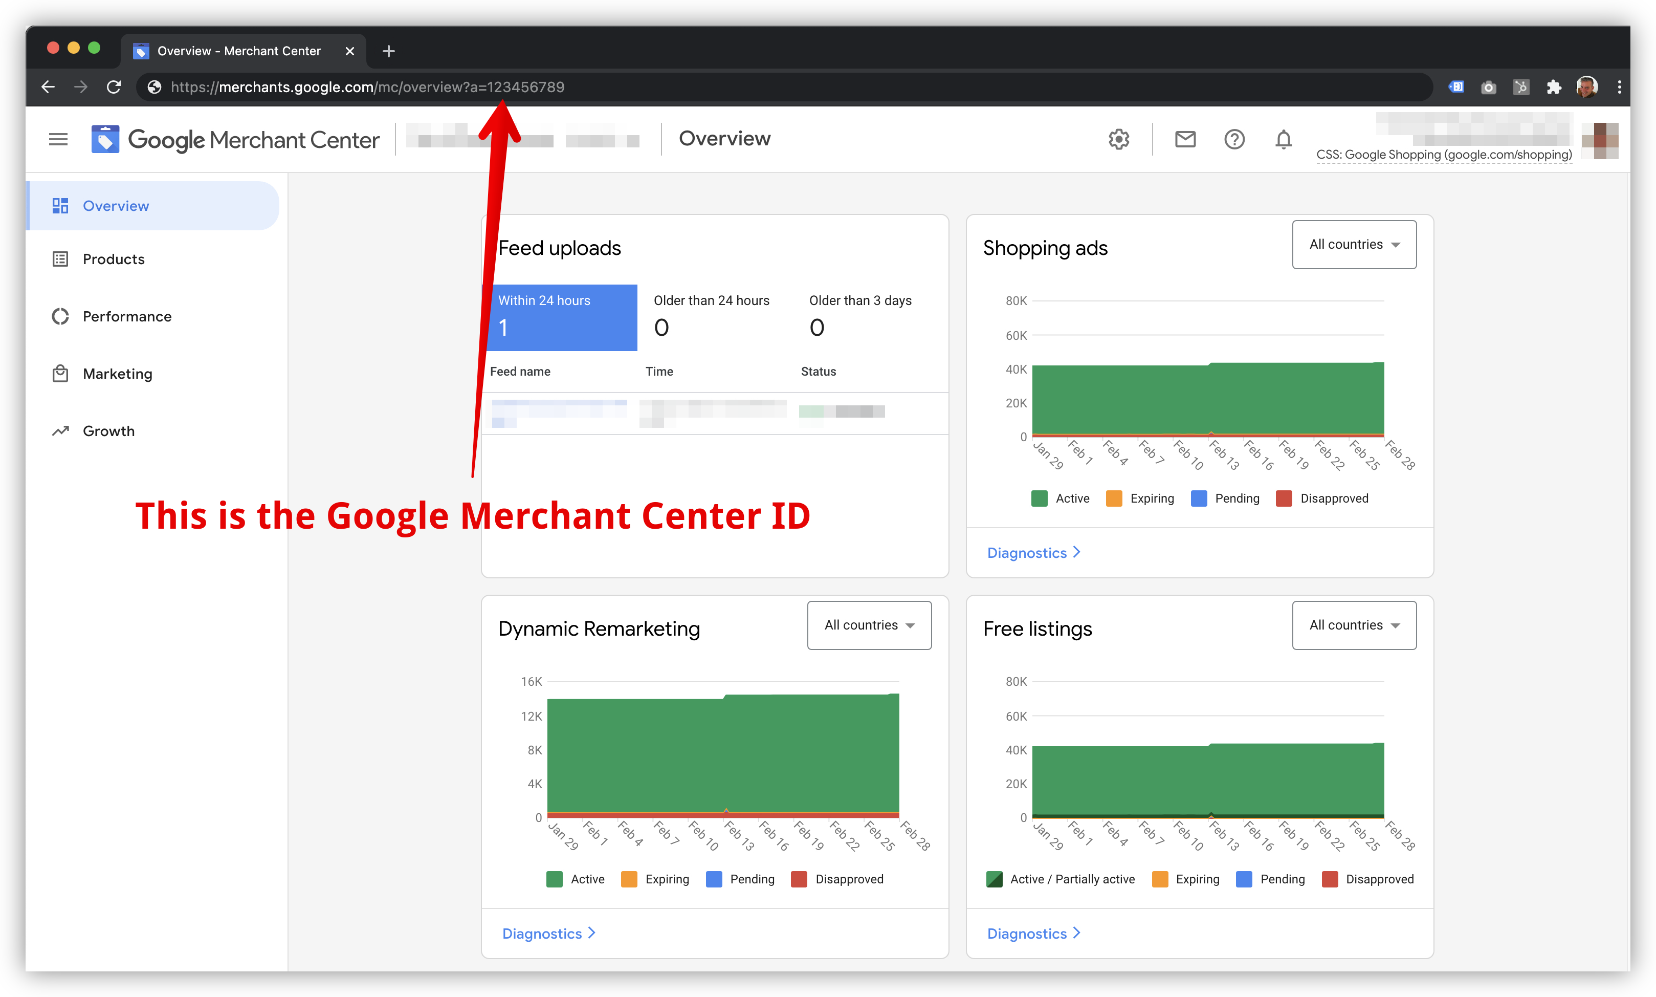This screenshot has height=997, width=1656.
Task: Click the blue extension icon in toolbar
Action: click(x=1456, y=86)
